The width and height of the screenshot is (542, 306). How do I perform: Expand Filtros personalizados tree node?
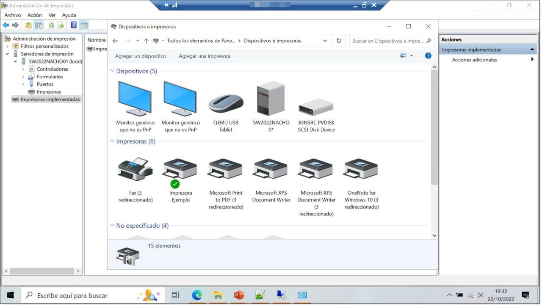[8, 46]
